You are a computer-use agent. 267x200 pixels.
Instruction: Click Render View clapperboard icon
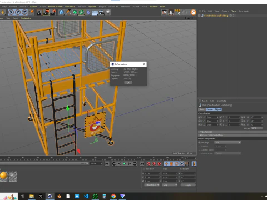39,12
